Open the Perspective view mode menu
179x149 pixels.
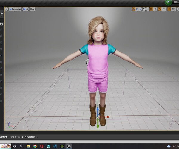pyautogui.click(x=15, y=9)
